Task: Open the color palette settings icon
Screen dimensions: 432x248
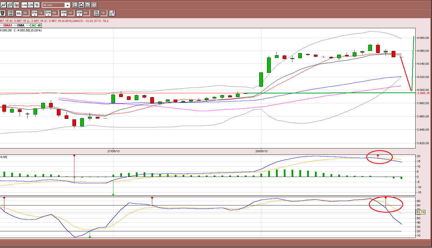Action: [81, 5]
